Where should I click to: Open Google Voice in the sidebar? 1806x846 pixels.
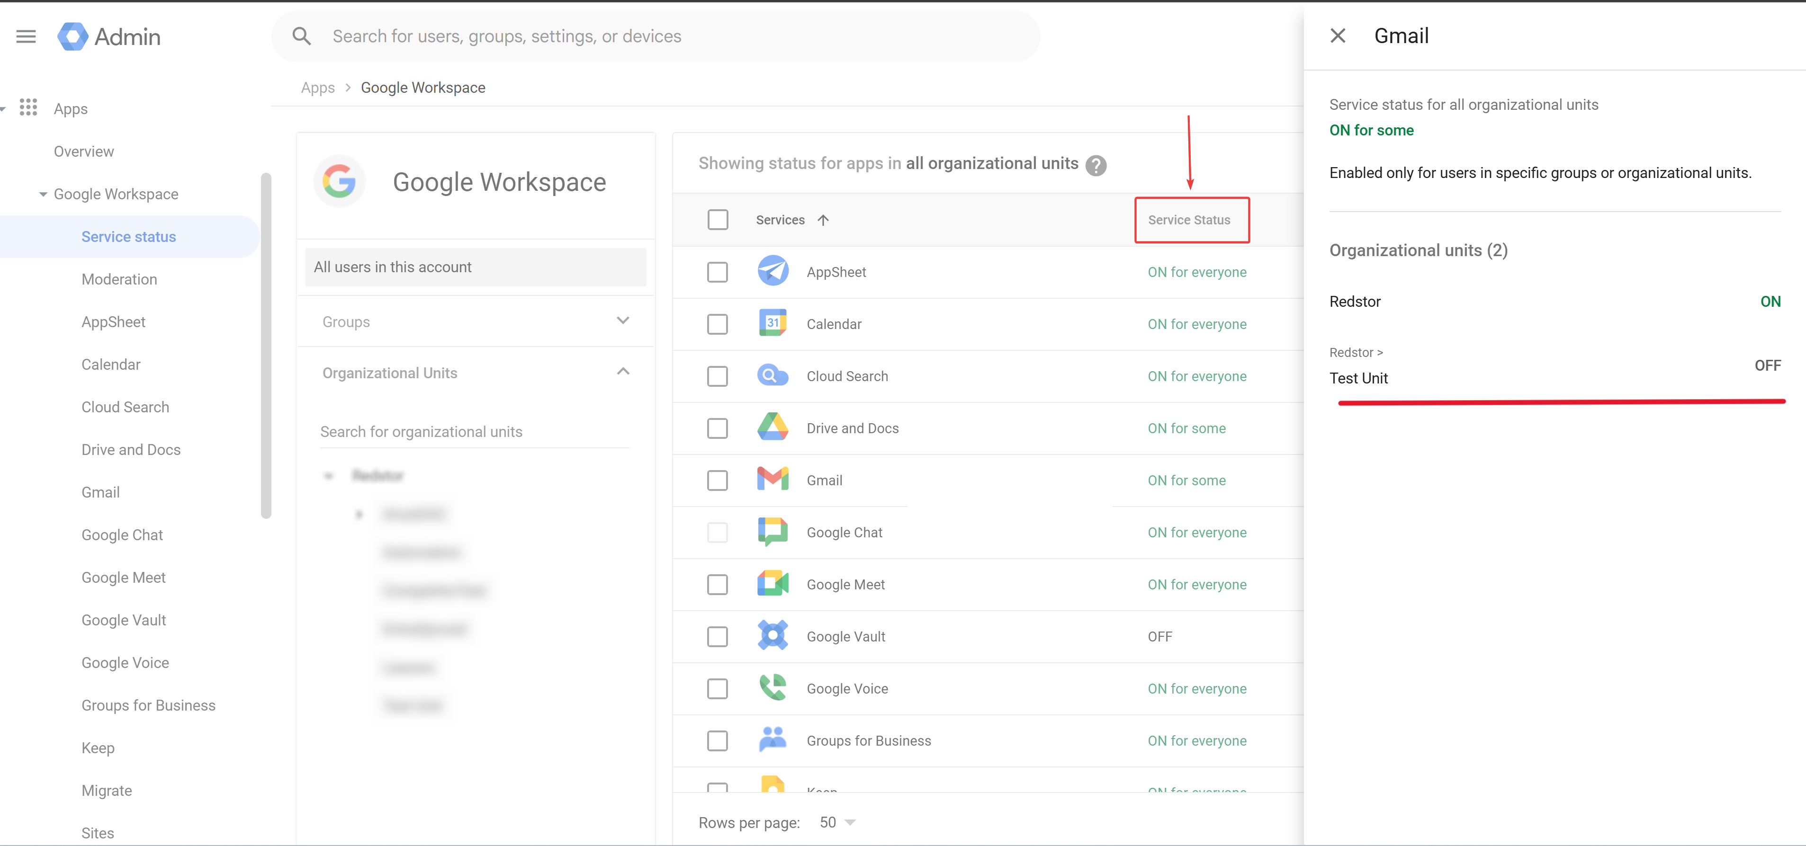pyautogui.click(x=125, y=663)
